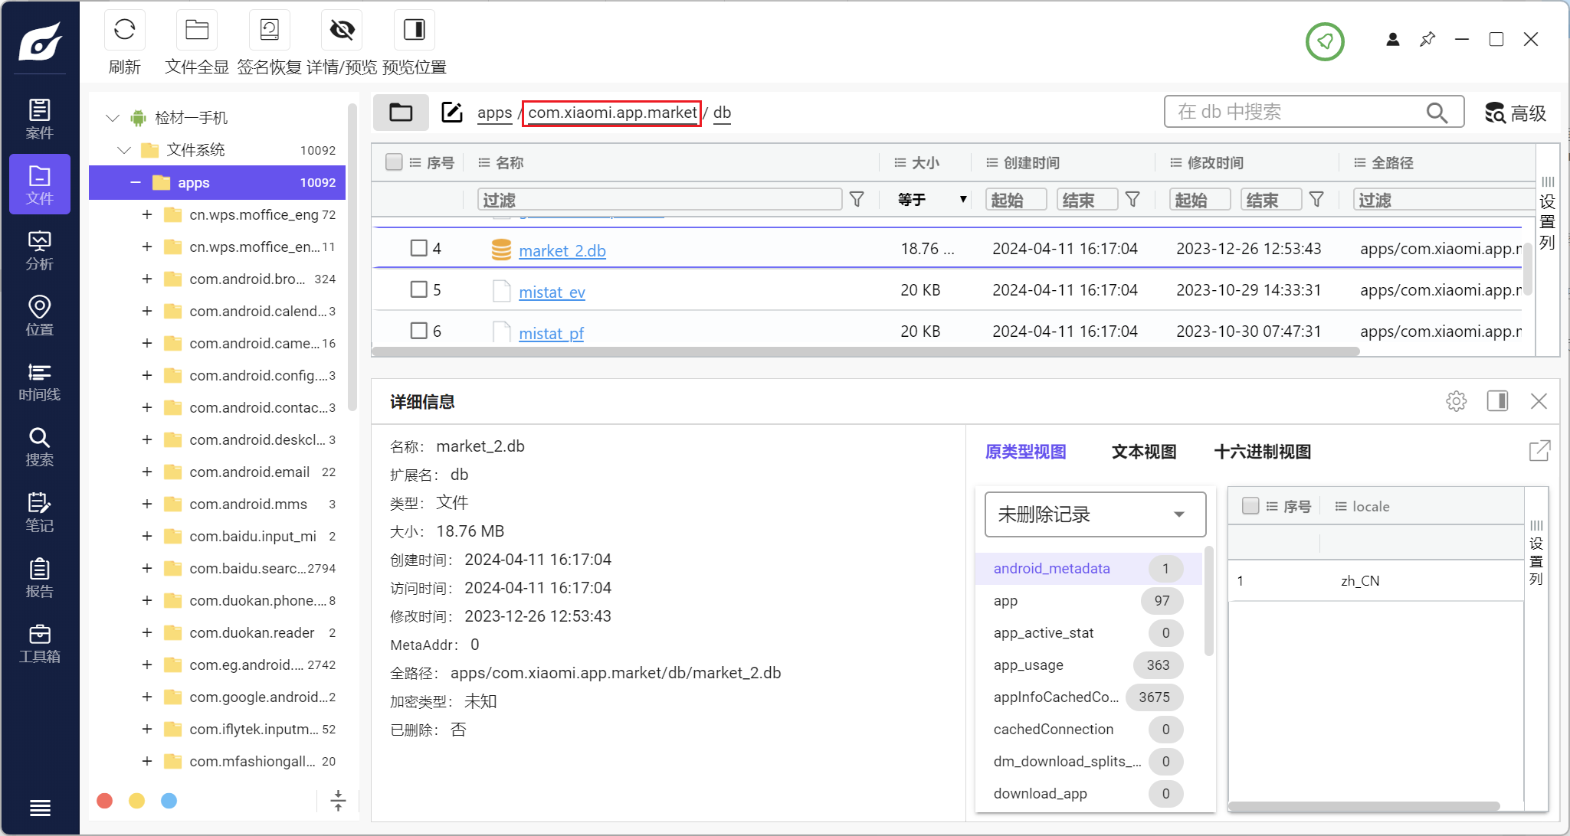Image resolution: width=1570 pixels, height=836 pixels.
Task: Click the yellow color tag dot
Action: coord(137,801)
